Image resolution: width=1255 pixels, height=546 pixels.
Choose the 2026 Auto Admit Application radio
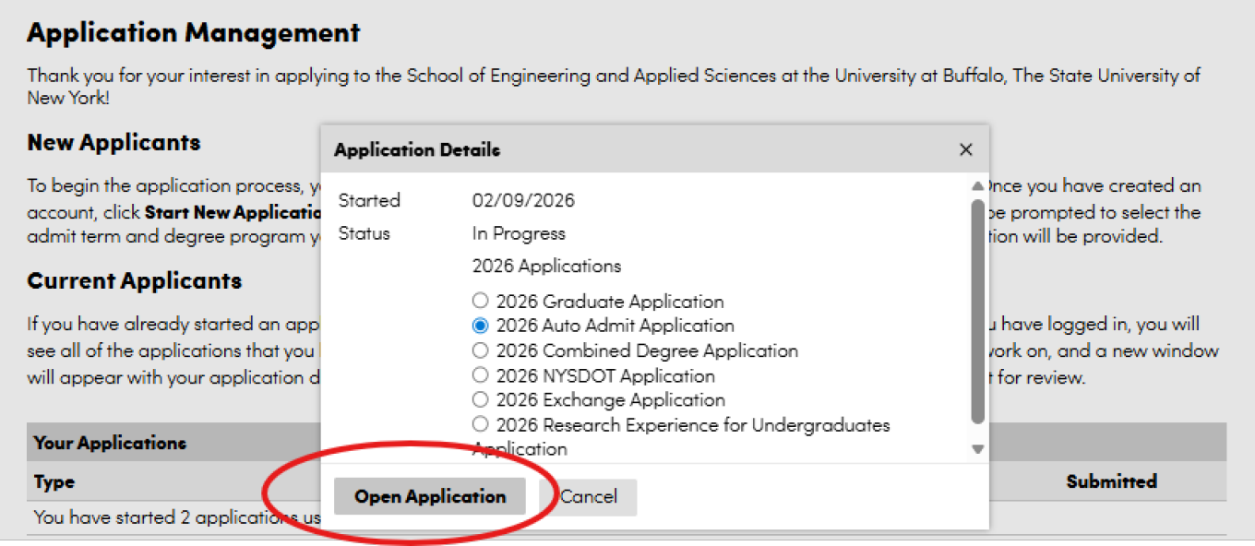click(480, 326)
